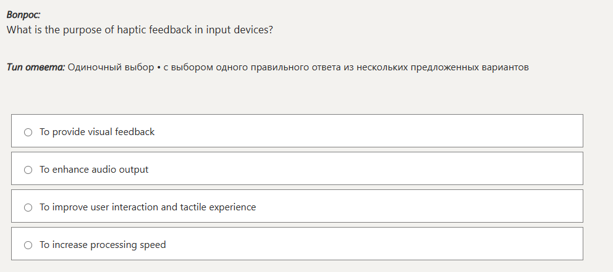The image size is (613, 272).
Task: Choose the 'improve user interaction and tactile experience' radio
Action: point(28,207)
